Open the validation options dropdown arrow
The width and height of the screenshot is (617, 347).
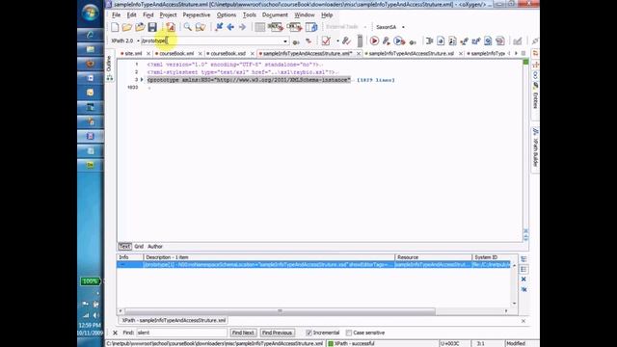pos(337,40)
